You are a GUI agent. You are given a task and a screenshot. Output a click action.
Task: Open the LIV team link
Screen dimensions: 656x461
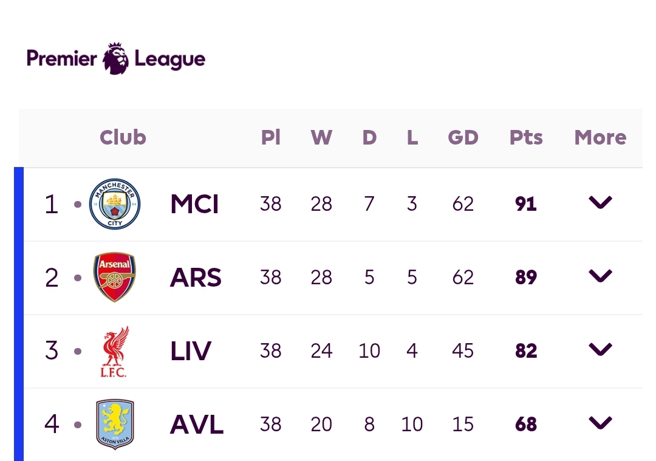(191, 351)
